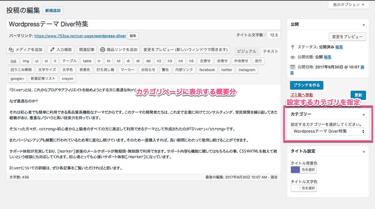Click the table quicktag button
Screen dimensions: 375x209
pyautogui.click(x=87, y=61)
